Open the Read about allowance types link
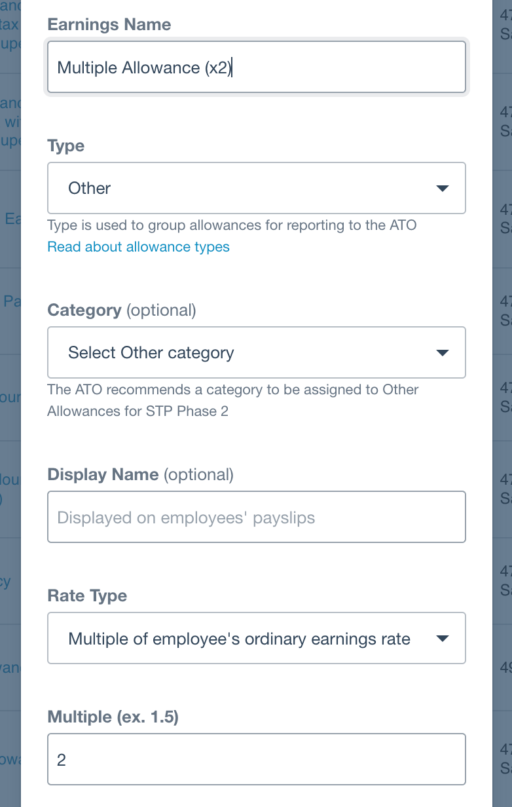 pos(138,247)
